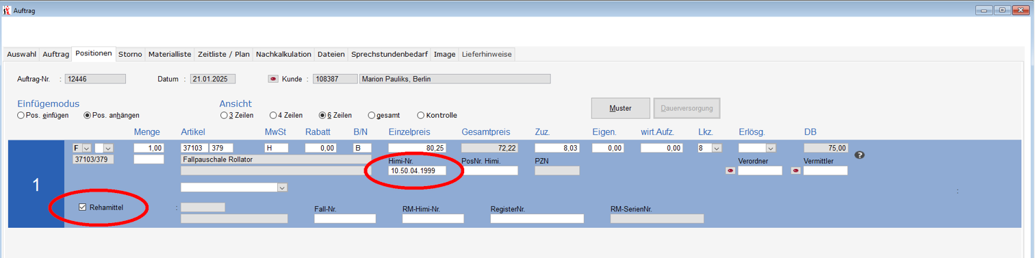Expand the Erlösg. dropdown
Image resolution: width=1035 pixels, height=258 pixels.
pos(771,148)
